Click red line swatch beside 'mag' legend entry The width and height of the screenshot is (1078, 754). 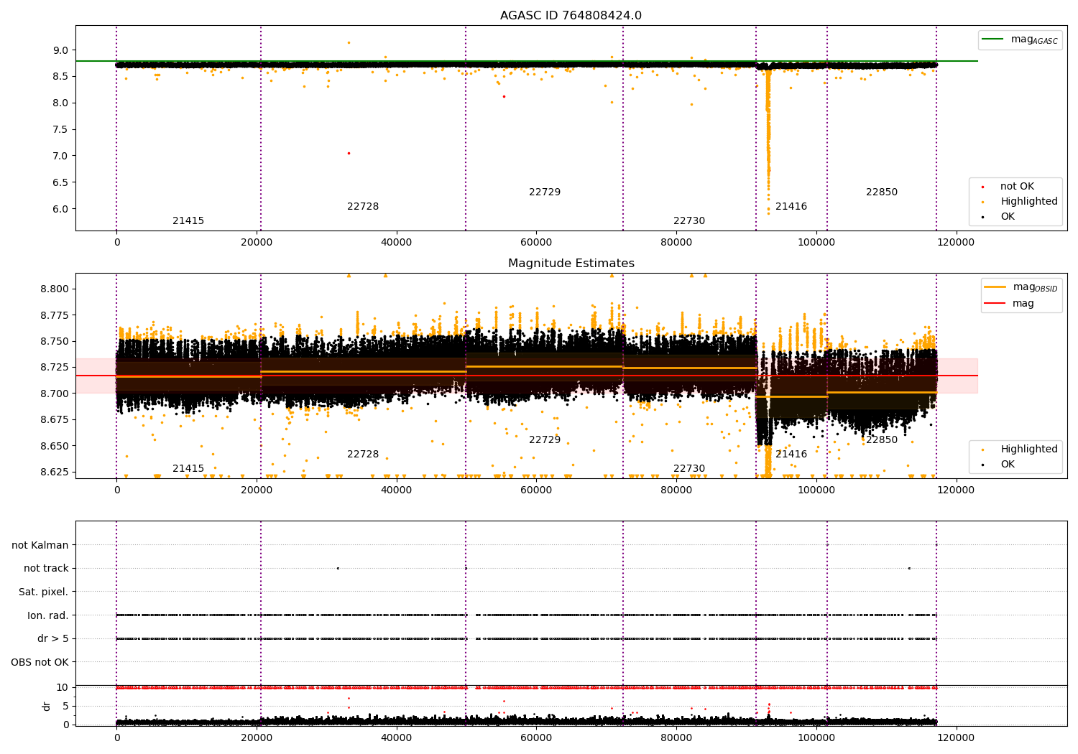pyautogui.click(x=995, y=303)
